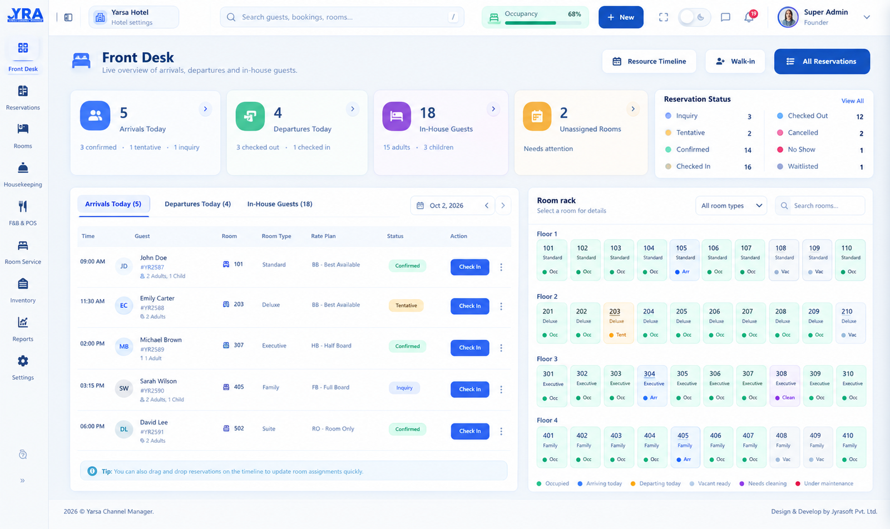Open notifications bell with 19 badge
This screenshot has height=529, width=890.
click(749, 17)
